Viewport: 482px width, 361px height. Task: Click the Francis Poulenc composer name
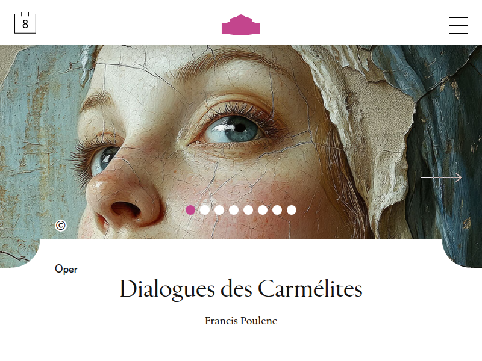[x=241, y=321]
